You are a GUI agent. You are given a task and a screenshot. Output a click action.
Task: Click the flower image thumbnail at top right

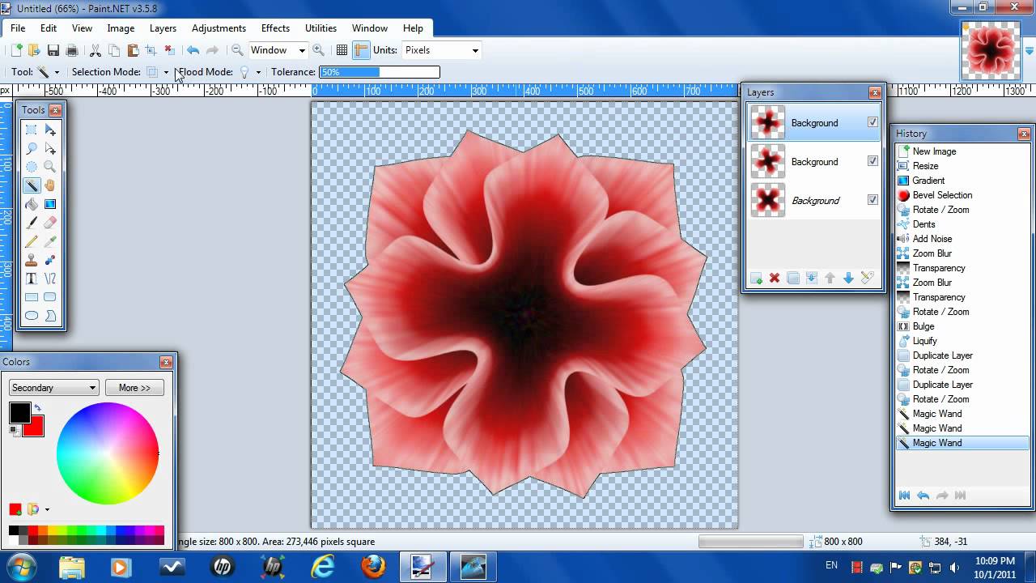pyautogui.click(x=991, y=50)
